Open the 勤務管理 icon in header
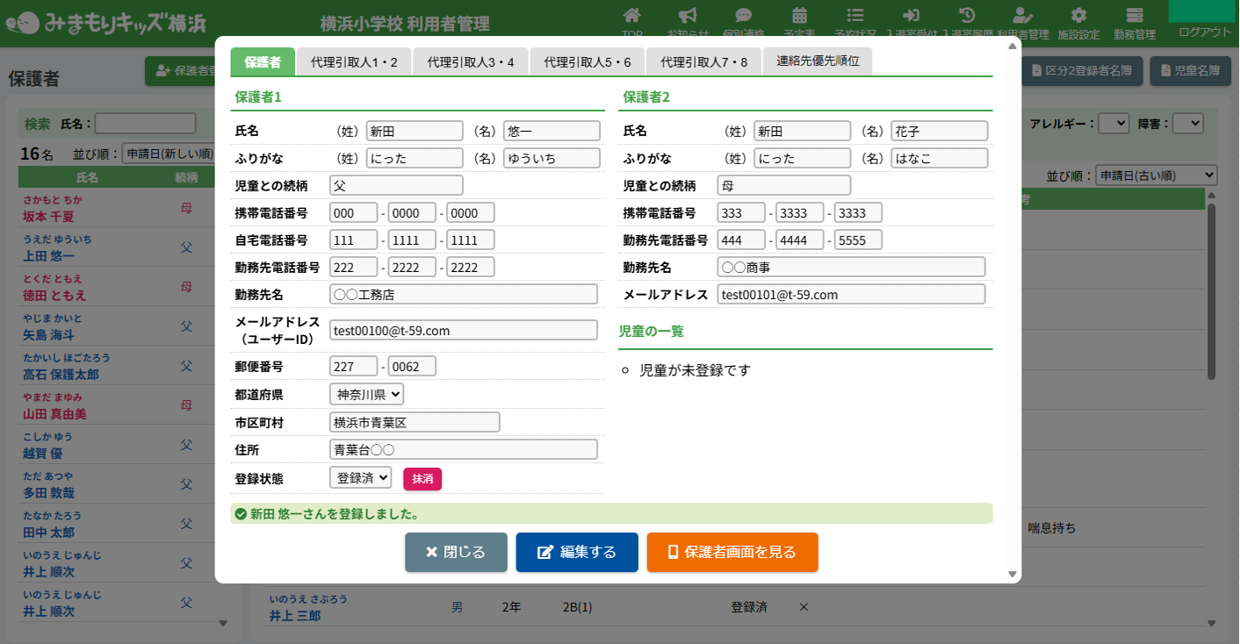Image resolution: width=1240 pixels, height=644 pixels. pos(1135,16)
